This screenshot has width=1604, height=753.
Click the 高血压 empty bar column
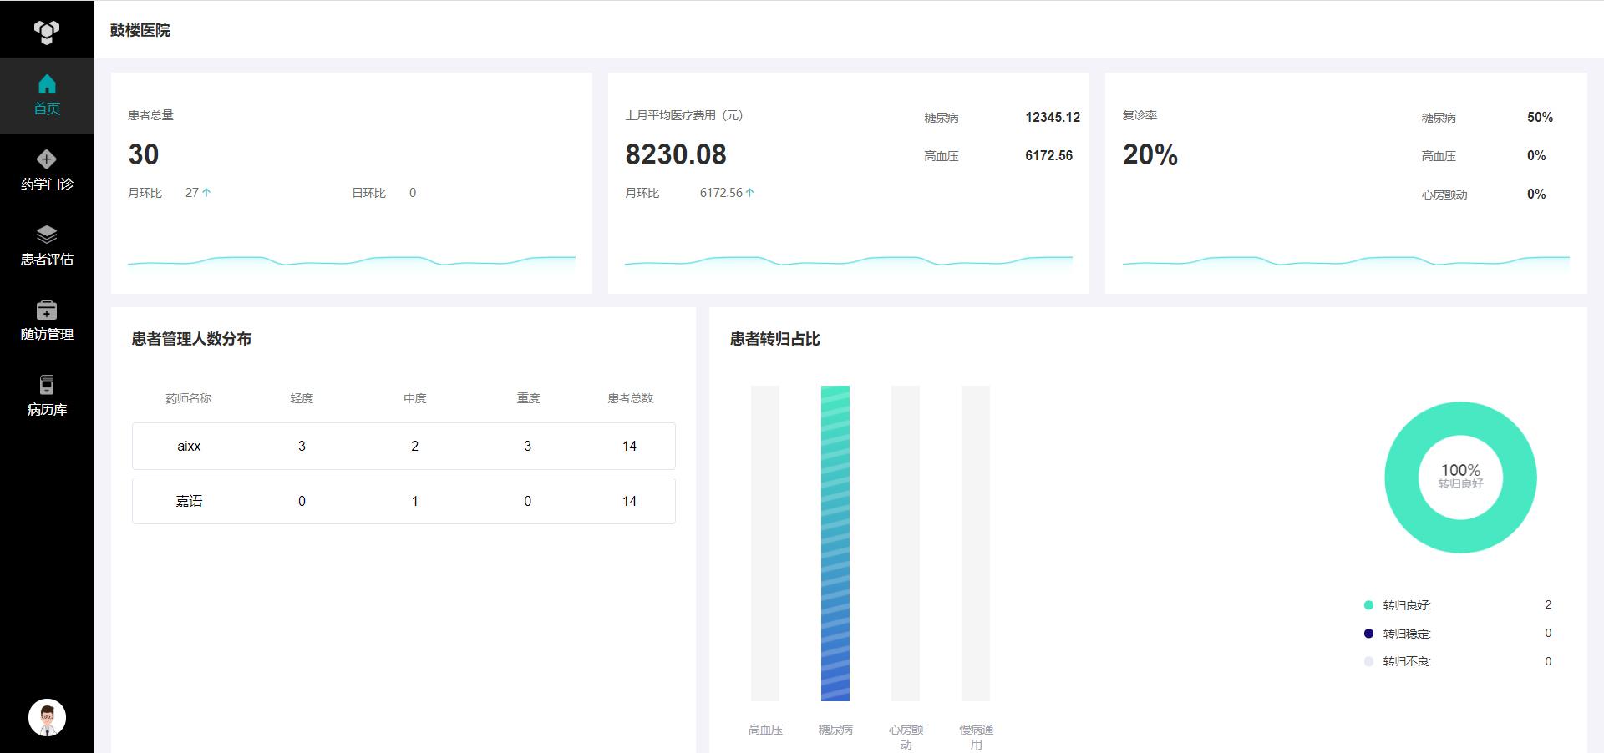764,543
